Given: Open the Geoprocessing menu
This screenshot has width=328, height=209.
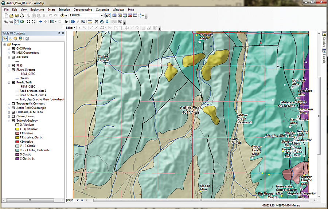Looking at the screenshot, I should tap(83, 9).
